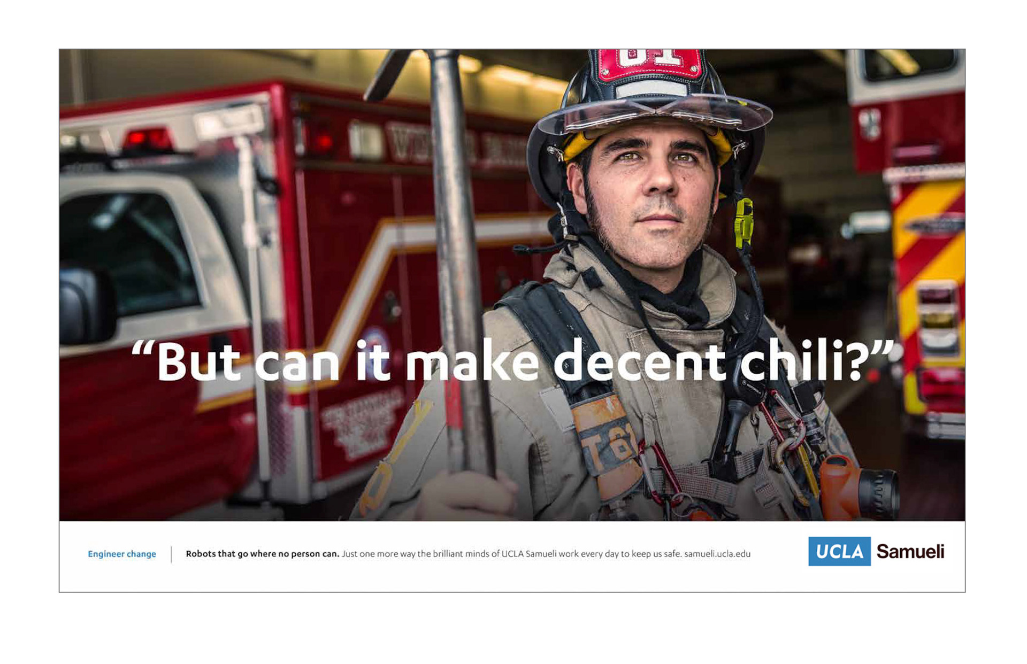Click bold text "Robots that go where no person can."
Screen dimensions: 1027x664
(262, 554)
